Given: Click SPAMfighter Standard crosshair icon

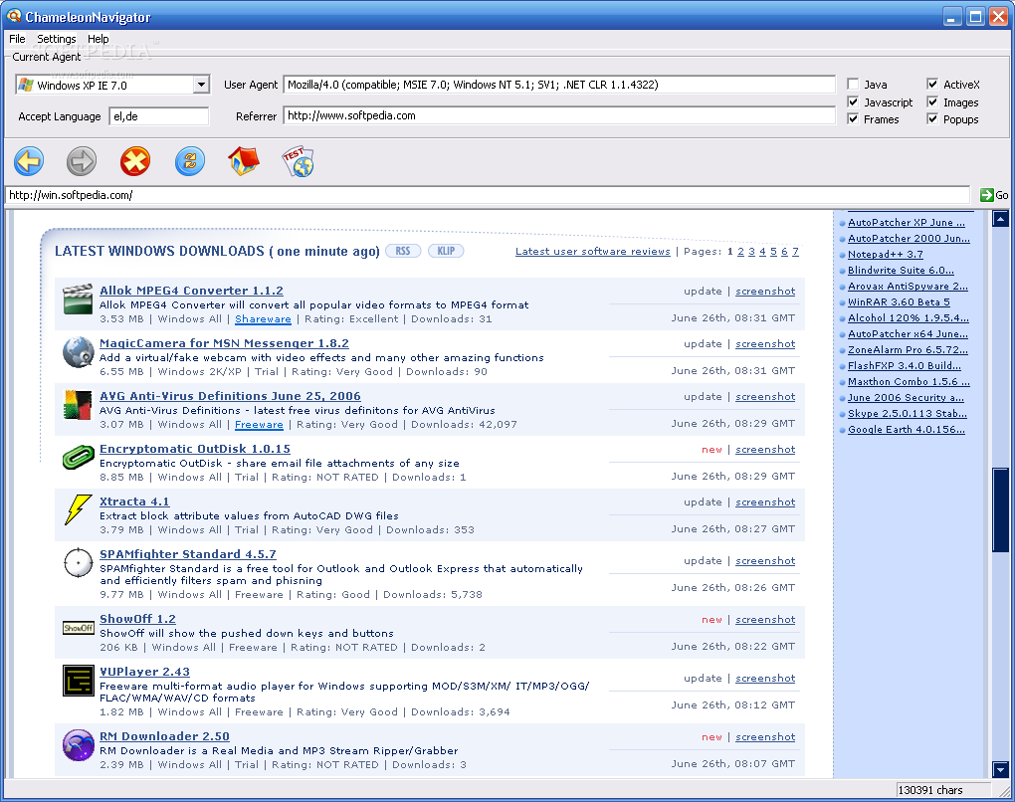Looking at the screenshot, I should [x=79, y=562].
